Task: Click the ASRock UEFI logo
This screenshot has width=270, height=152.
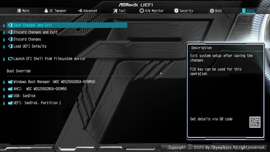Action: 135,5
